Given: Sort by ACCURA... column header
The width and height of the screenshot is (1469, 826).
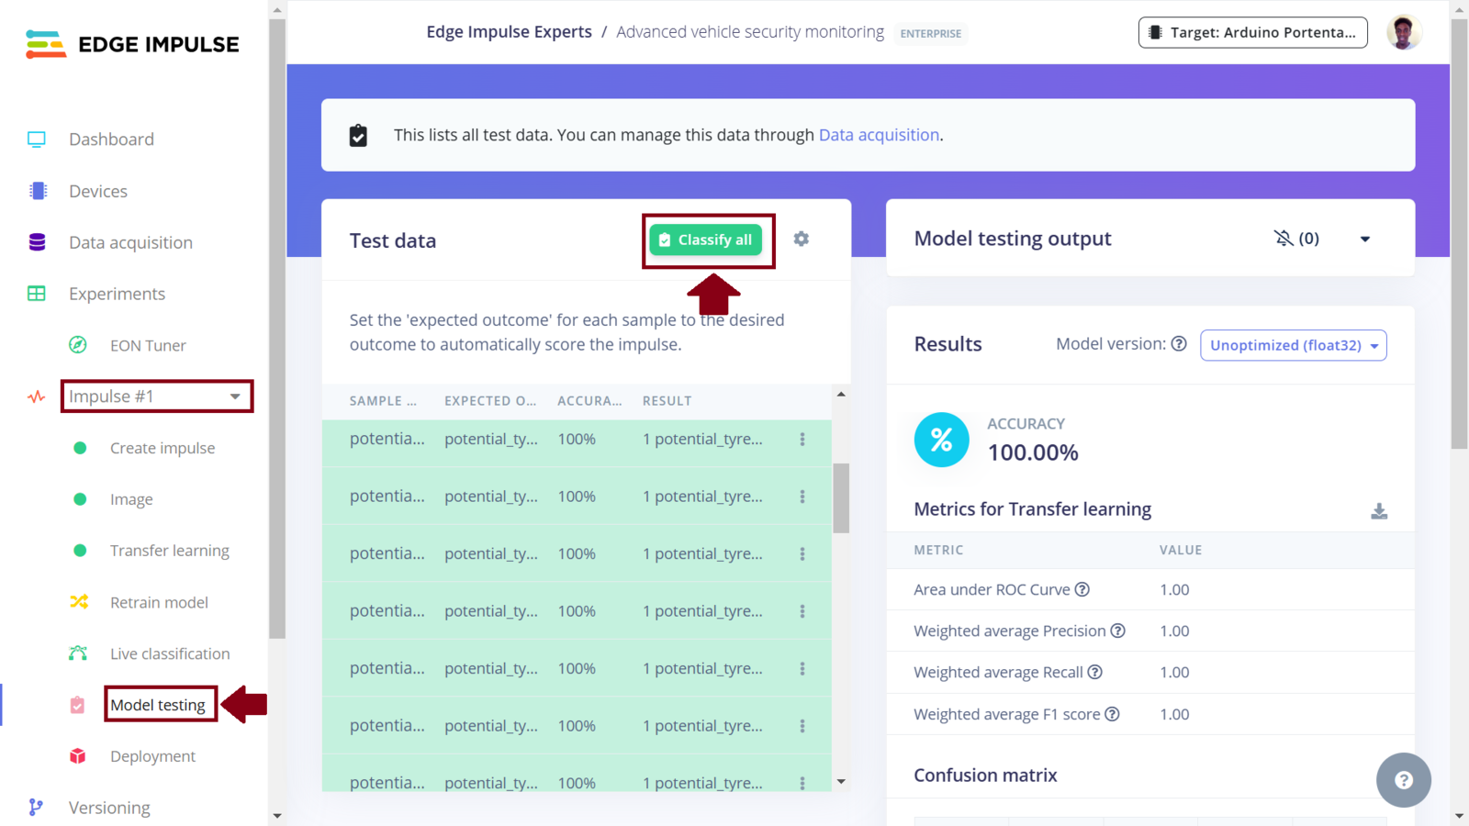Looking at the screenshot, I should pos(589,401).
